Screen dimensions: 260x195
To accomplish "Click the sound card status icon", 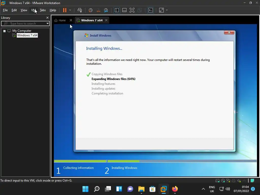I will pos(239,181).
